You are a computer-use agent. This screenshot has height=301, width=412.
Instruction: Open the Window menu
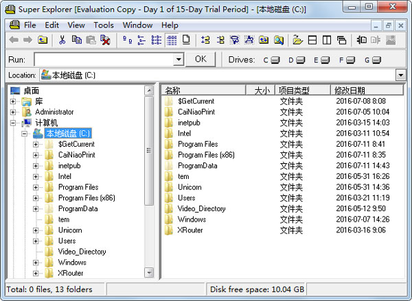pos(138,25)
